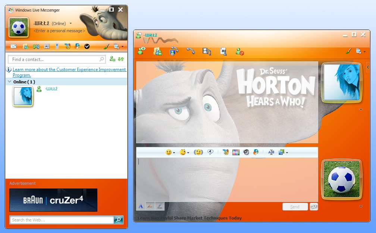Open the status dropdown next to (Online)
Screen dimensions: 376x233
pyautogui.click(x=71, y=24)
